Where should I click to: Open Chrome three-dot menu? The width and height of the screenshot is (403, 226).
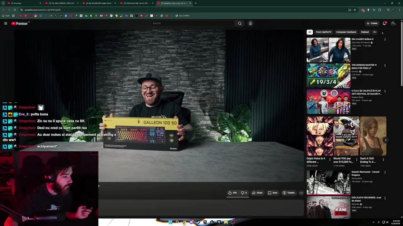coord(399,10)
